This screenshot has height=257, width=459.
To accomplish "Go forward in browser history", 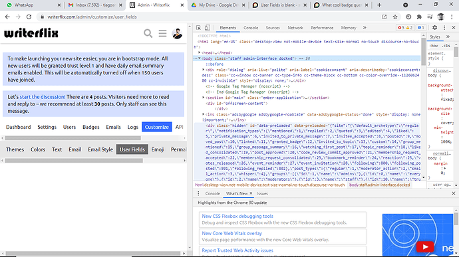I will click(x=18, y=17).
